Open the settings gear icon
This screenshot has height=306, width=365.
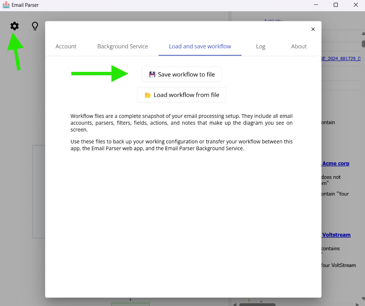14,26
